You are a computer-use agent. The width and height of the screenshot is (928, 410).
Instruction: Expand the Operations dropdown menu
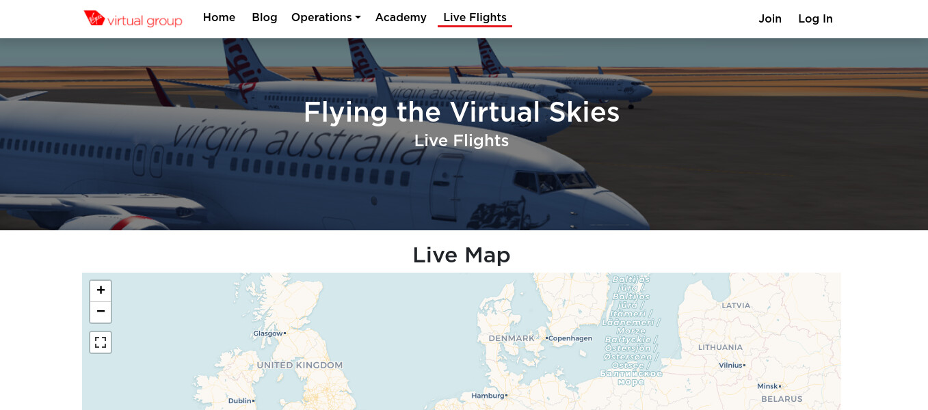pos(326,18)
